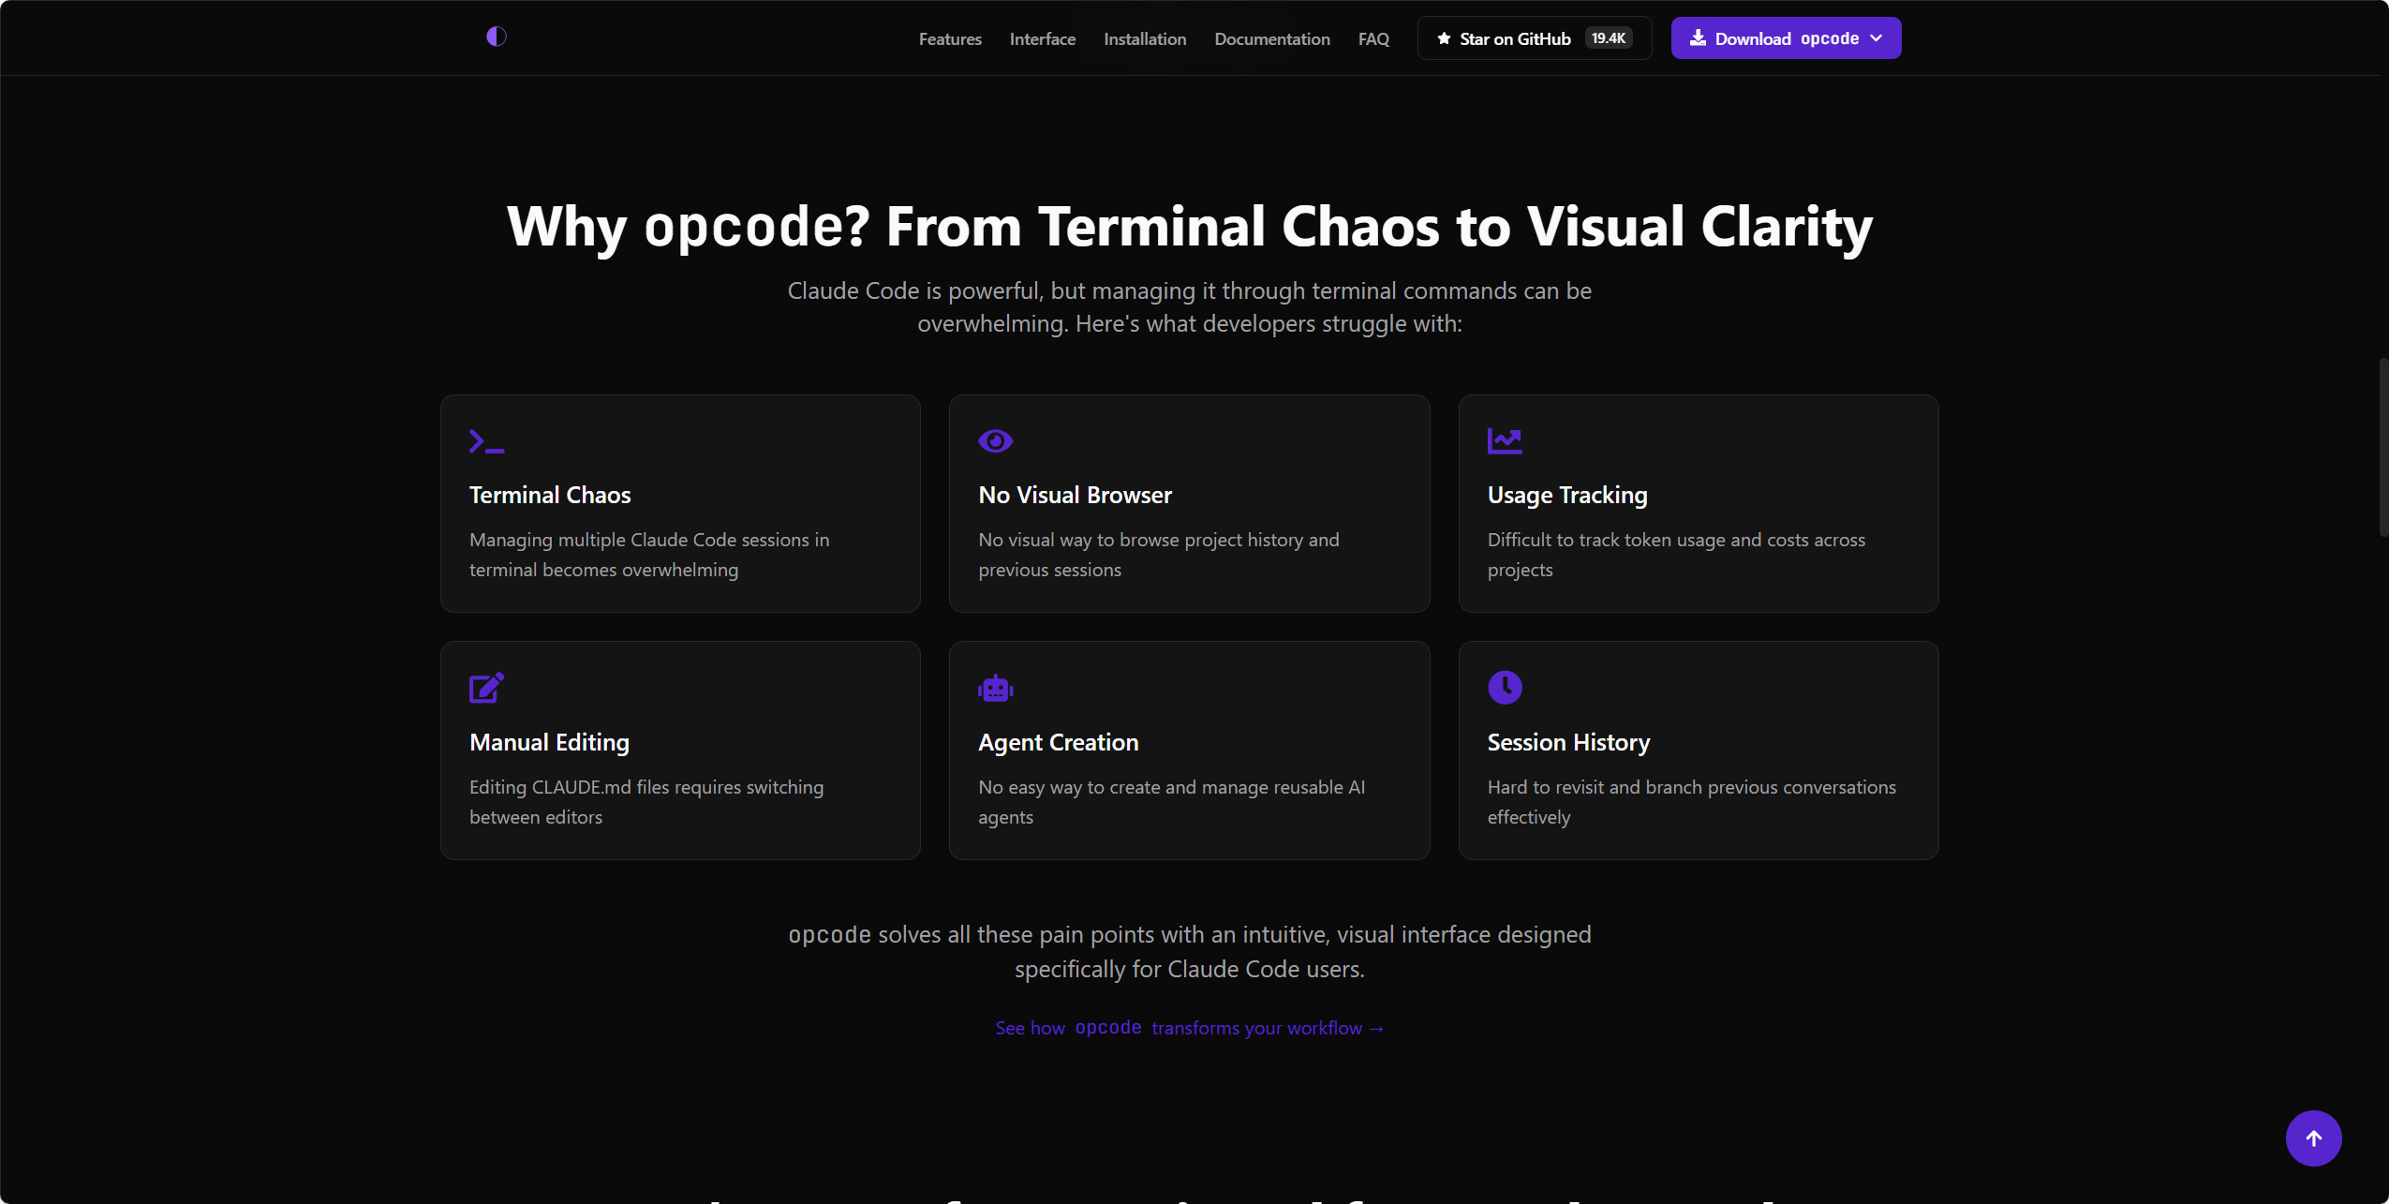Open the Features nav item

pyautogui.click(x=950, y=39)
